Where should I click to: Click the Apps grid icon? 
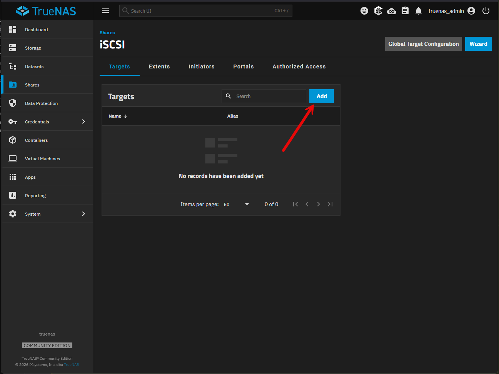pos(13,177)
